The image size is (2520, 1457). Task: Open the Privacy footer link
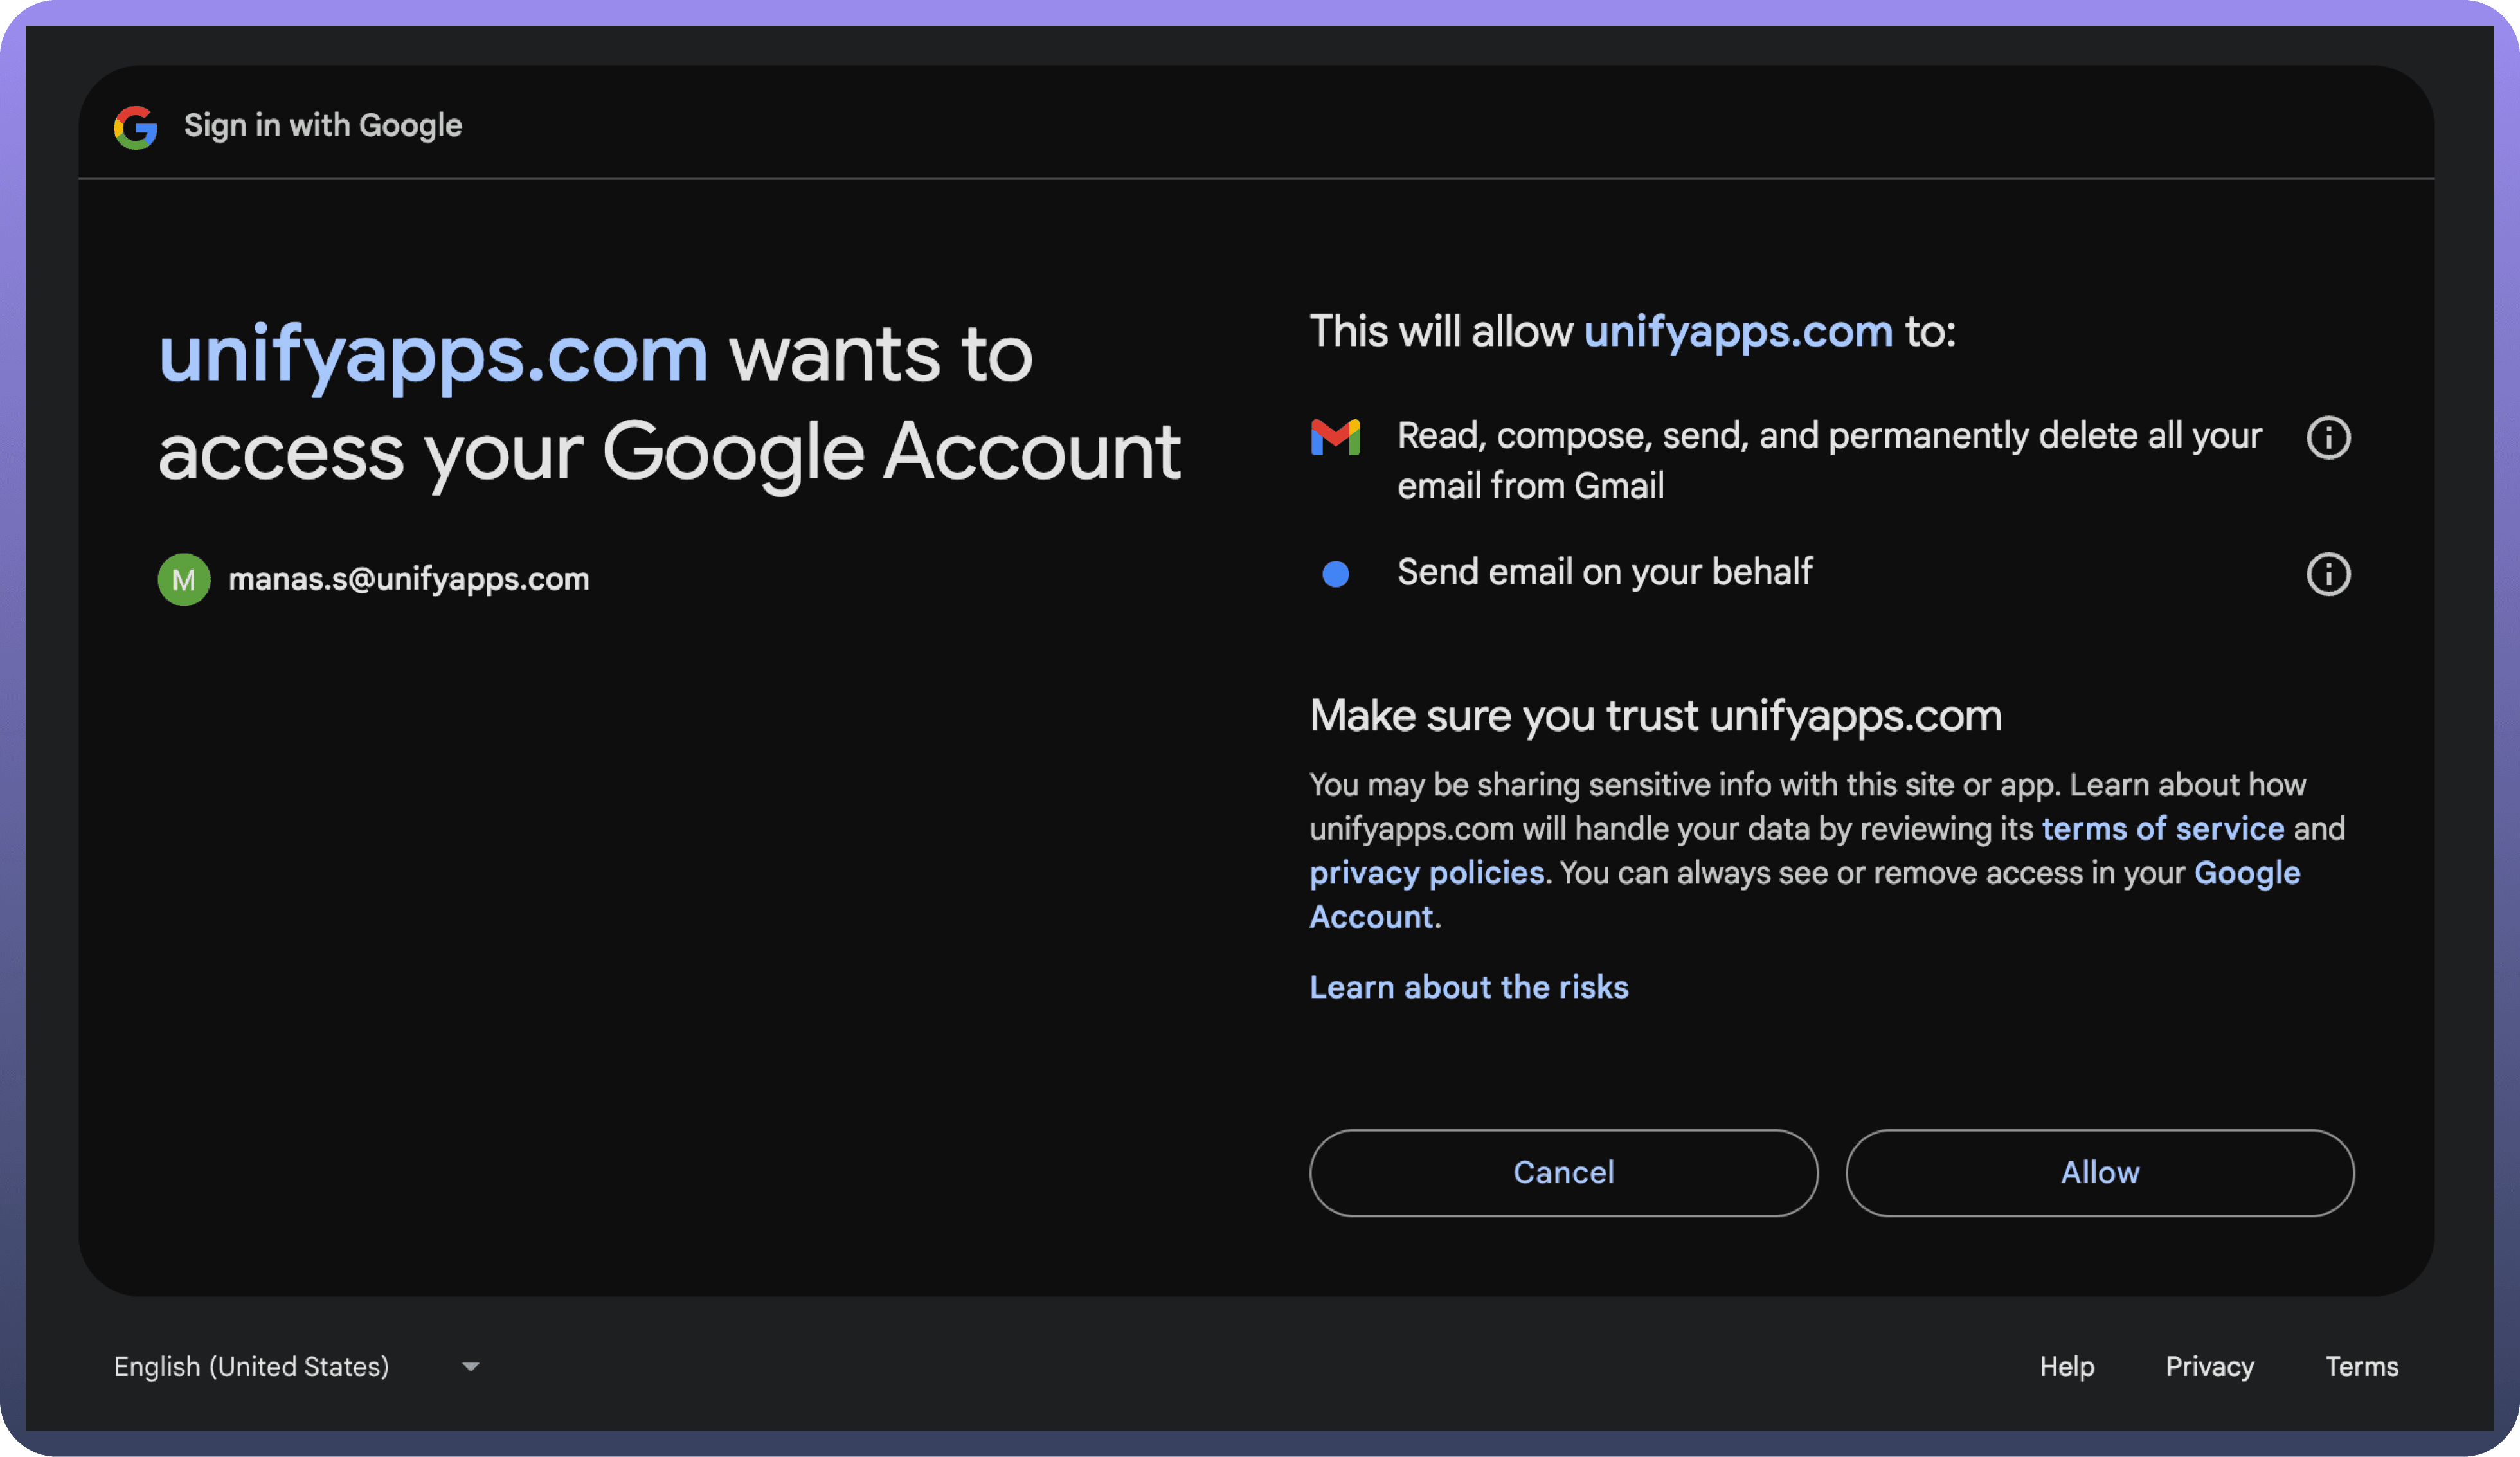pyautogui.click(x=2209, y=1366)
